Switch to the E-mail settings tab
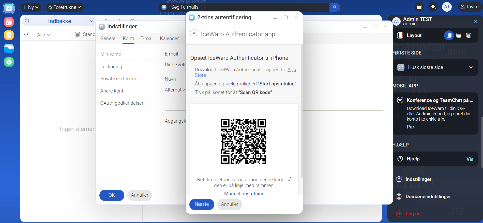Viewport: 483px width, 223px height. [147, 38]
